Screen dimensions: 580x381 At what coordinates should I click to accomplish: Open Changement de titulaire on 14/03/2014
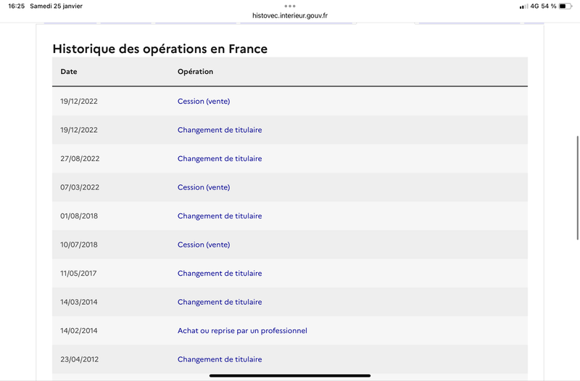coord(220,302)
